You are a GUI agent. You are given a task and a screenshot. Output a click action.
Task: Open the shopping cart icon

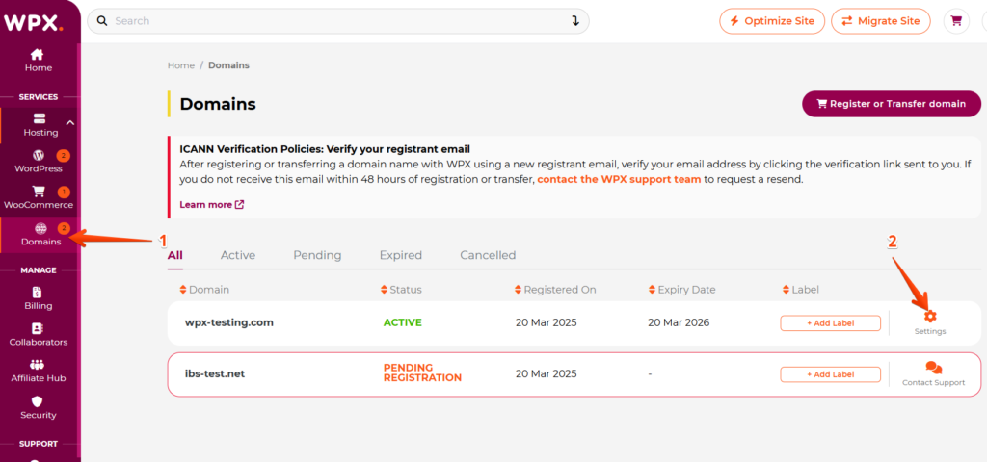coord(956,21)
